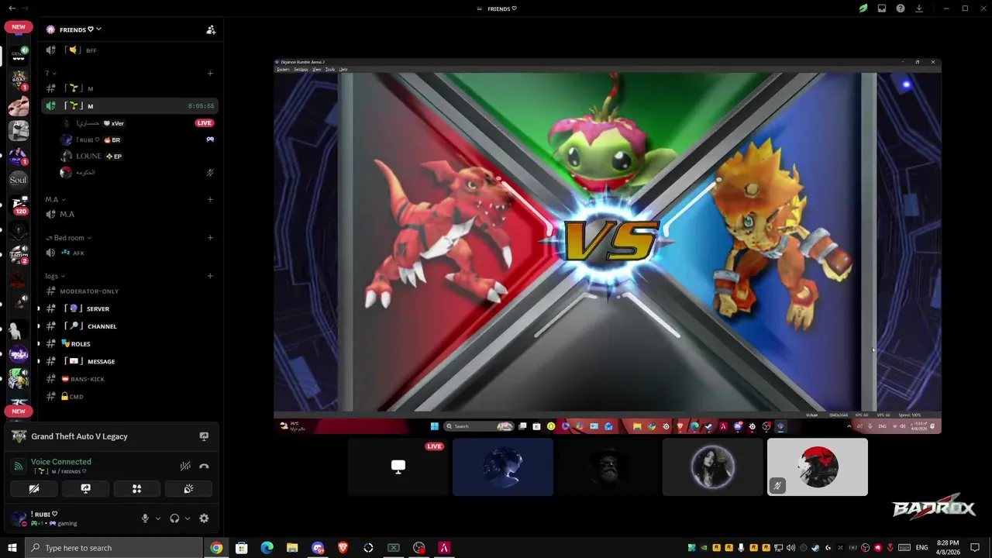Click the Windows Start button
This screenshot has width=992, height=558.
[x=12, y=548]
